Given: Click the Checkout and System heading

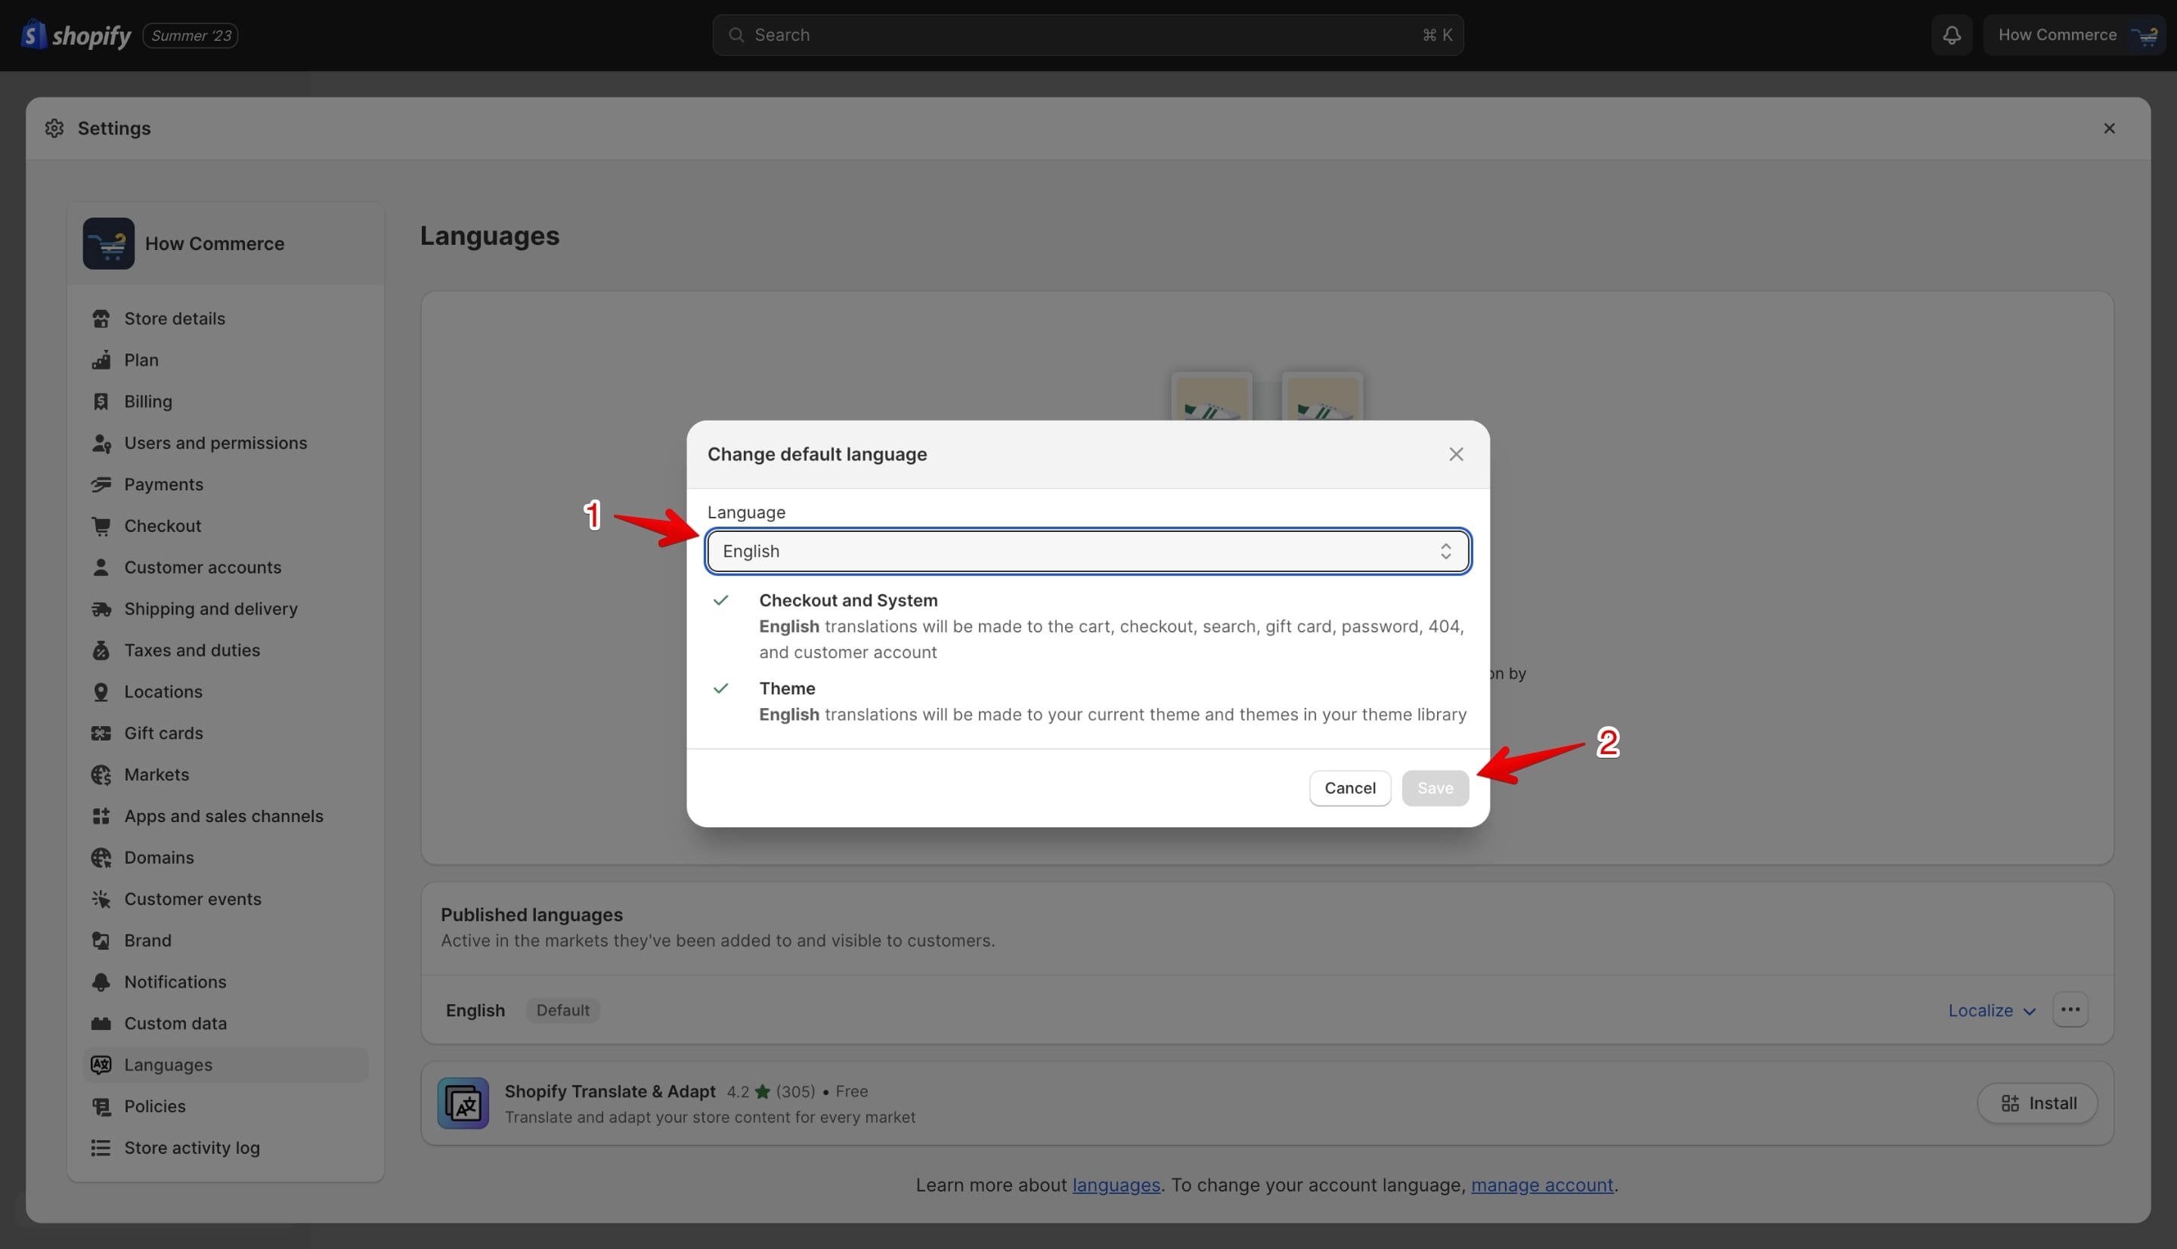Looking at the screenshot, I should [x=848, y=601].
